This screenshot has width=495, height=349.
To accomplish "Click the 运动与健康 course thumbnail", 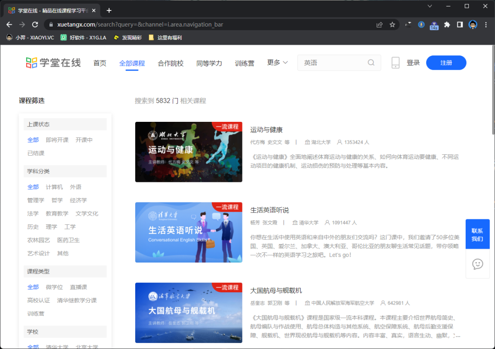I will click(188, 152).
